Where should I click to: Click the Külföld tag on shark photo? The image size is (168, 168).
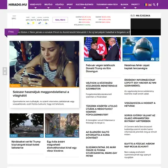(x=126, y=59)
